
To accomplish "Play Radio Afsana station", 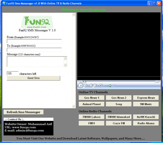I will [146, 123].
